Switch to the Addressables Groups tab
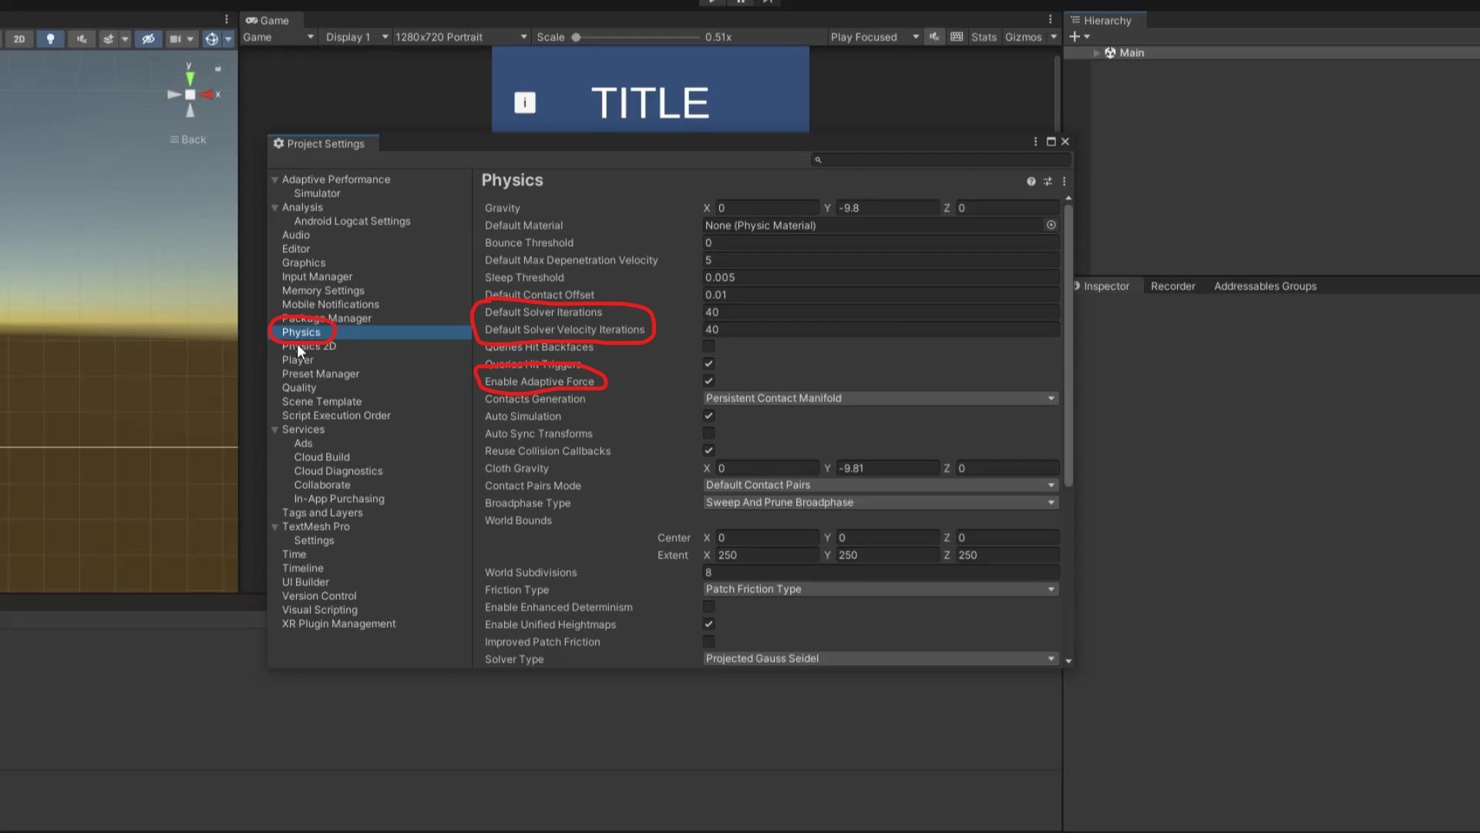The height and width of the screenshot is (833, 1480). 1265,285
